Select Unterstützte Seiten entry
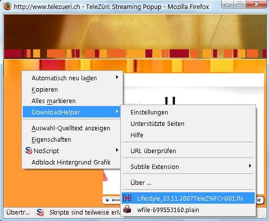The height and width of the screenshot is (221, 269). (188, 123)
